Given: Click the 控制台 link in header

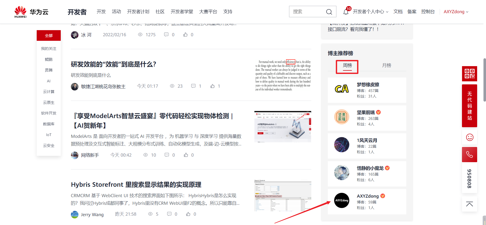Looking at the screenshot, I should coord(428,12).
